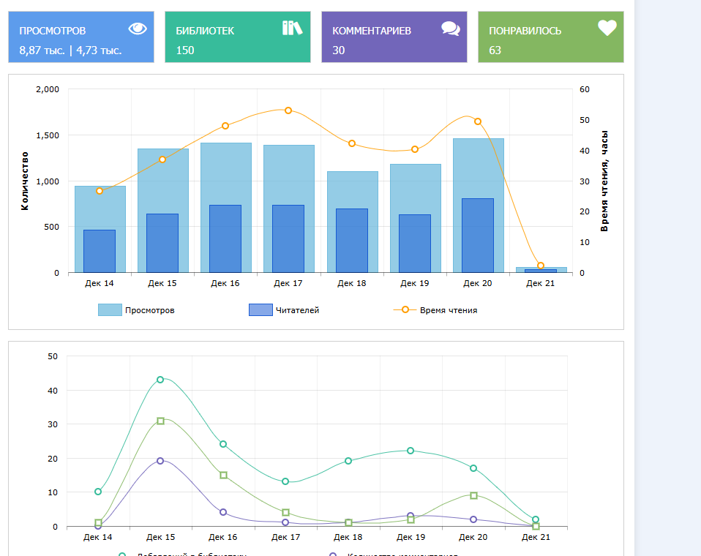Toggle the Читателей series in the chart legend
The image size is (701, 556).
click(297, 310)
